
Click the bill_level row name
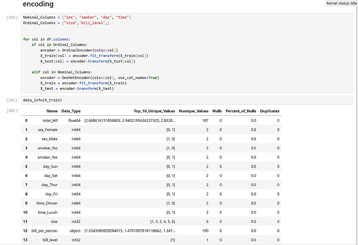(50, 240)
